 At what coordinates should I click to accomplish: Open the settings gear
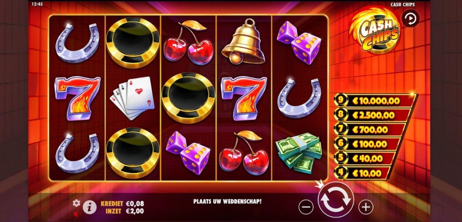coord(76,203)
